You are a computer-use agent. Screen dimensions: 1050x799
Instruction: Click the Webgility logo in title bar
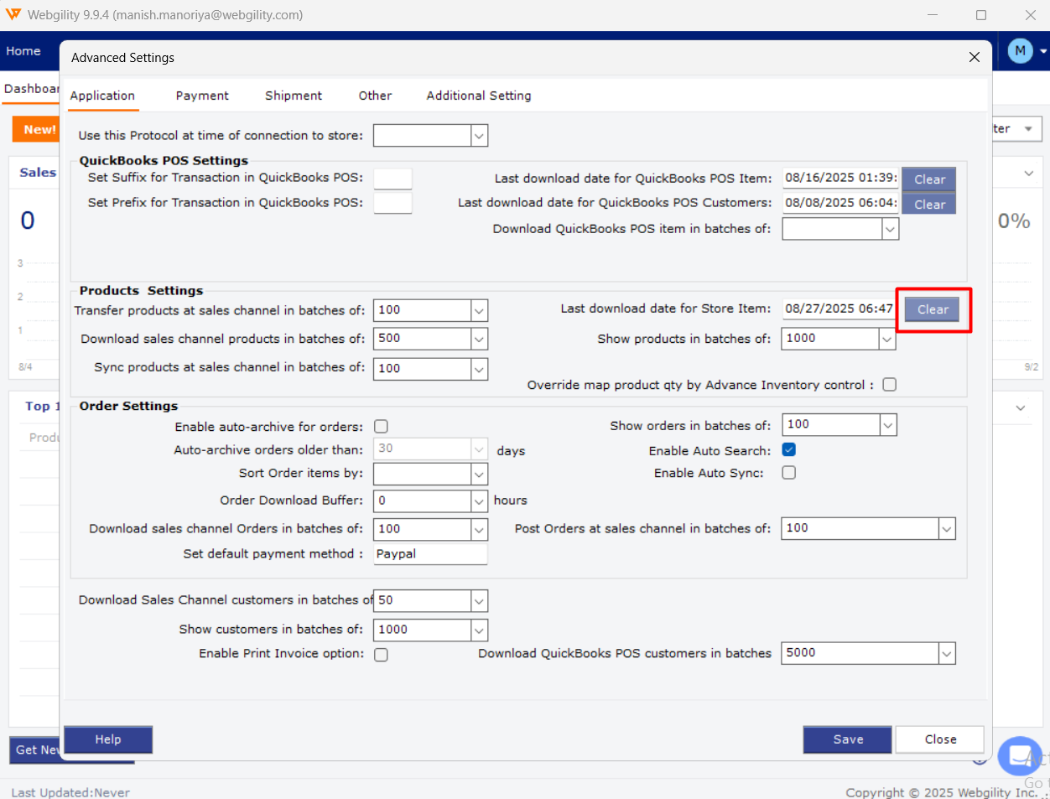pyautogui.click(x=13, y=15)
